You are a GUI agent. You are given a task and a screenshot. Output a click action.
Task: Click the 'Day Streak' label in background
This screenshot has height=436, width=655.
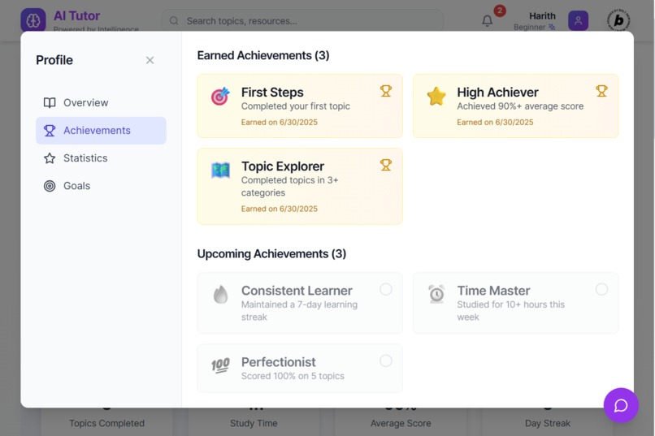click(x=548, y=423)
